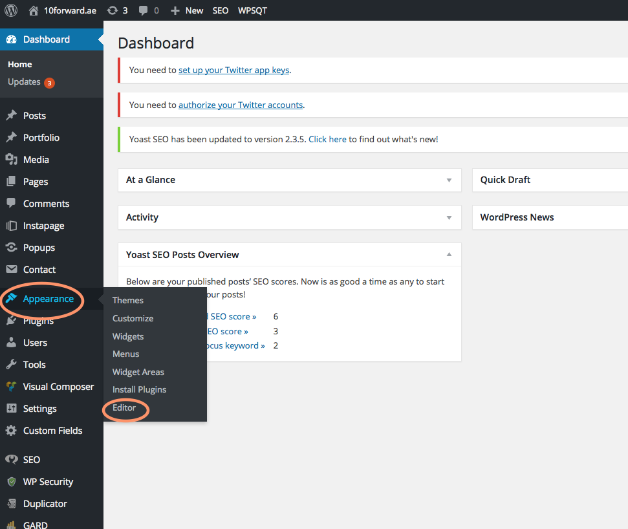628x529 pixels.
Task: Select Home under Dashboard
Action: point(20,64)
